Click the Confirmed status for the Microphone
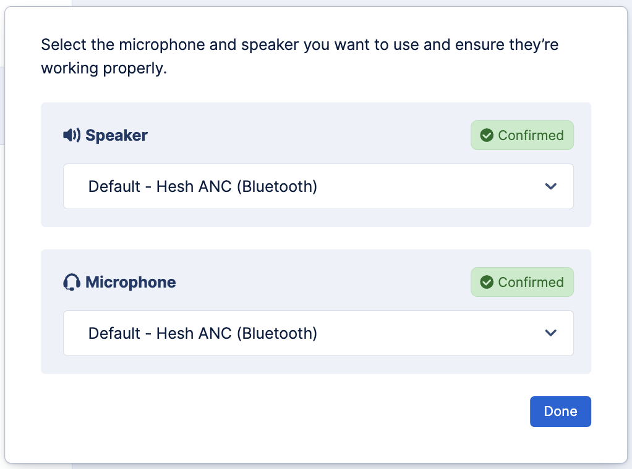Image resolution: width=632 pixels, height=469 pixels. [522, 282]
